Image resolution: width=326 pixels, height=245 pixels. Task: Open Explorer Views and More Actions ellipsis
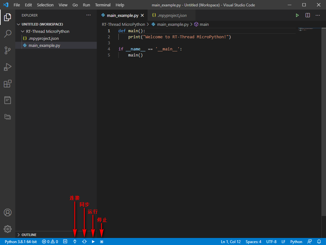tap(89, 15)
